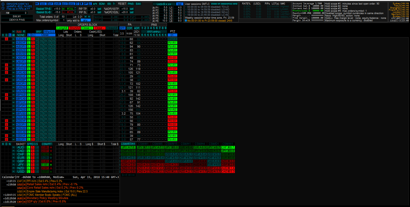Click the PiPs>5.0 filter button
Viewport: 410px width, 207px height.
49,32
